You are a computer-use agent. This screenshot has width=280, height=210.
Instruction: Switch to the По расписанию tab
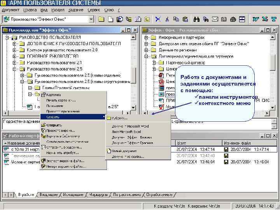pyautogui.click(x=127, y=195)
